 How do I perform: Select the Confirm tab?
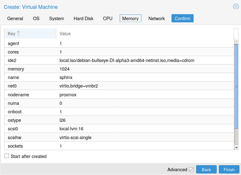(x=183, y=19)
